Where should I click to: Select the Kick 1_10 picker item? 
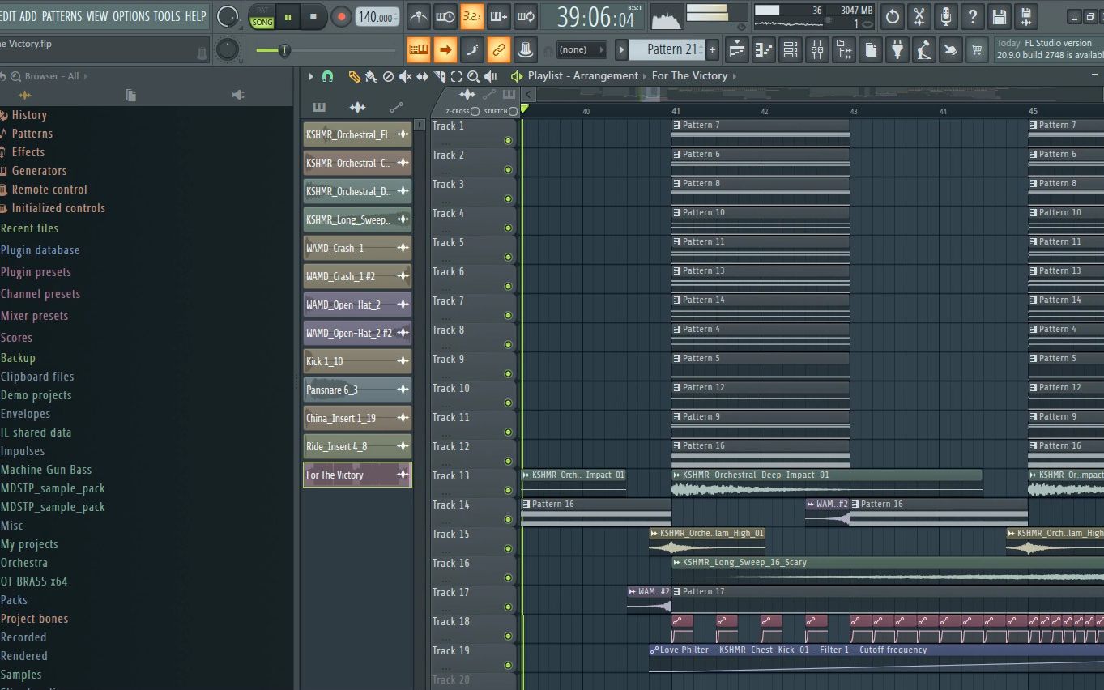pos(357,361)
